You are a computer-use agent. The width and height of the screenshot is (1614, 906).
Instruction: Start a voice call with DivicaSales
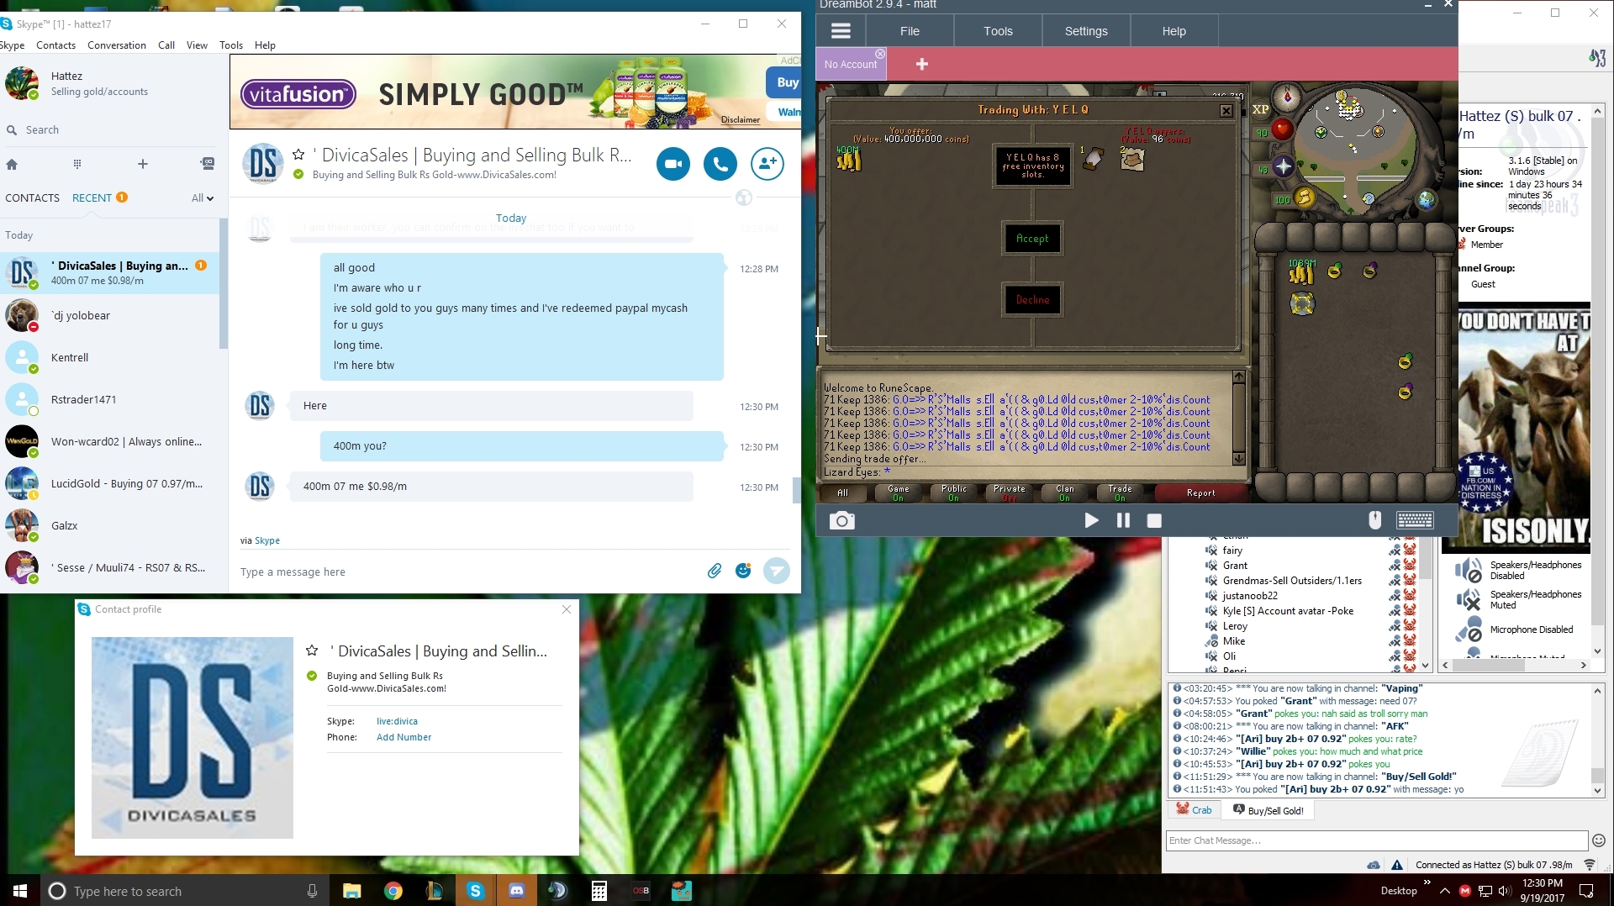720,164
